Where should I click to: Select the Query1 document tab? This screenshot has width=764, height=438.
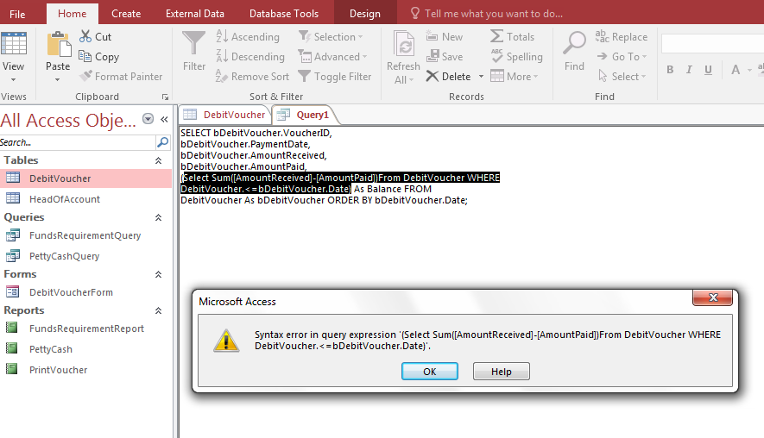coord(304,115)
